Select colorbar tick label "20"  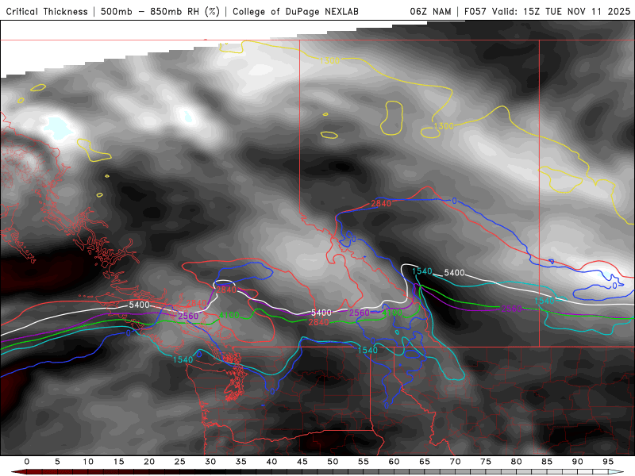149,462
